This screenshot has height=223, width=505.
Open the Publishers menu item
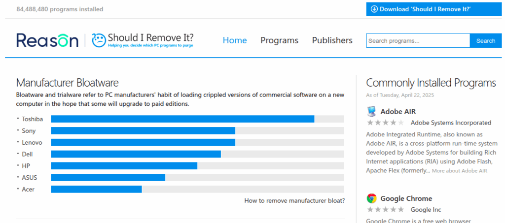pyautogui.click(x=332, y=40)
